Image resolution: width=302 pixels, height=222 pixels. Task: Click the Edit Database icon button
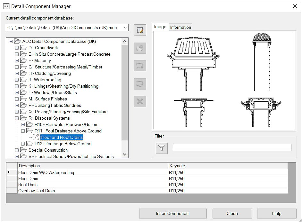pyautogui.click(x=140, y=30)
